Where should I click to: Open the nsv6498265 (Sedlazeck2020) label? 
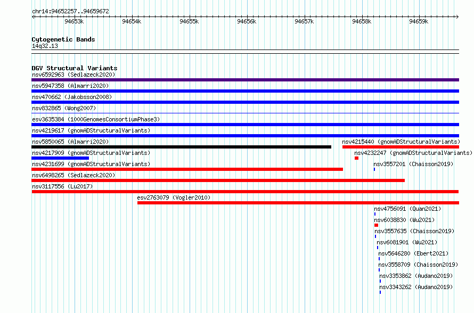(73, 175)
